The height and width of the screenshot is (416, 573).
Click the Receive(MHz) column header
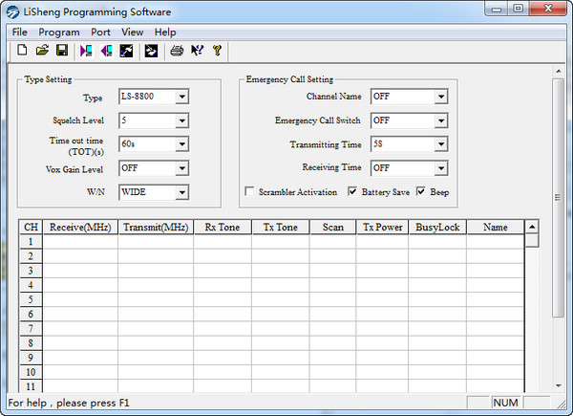point(79,228)
